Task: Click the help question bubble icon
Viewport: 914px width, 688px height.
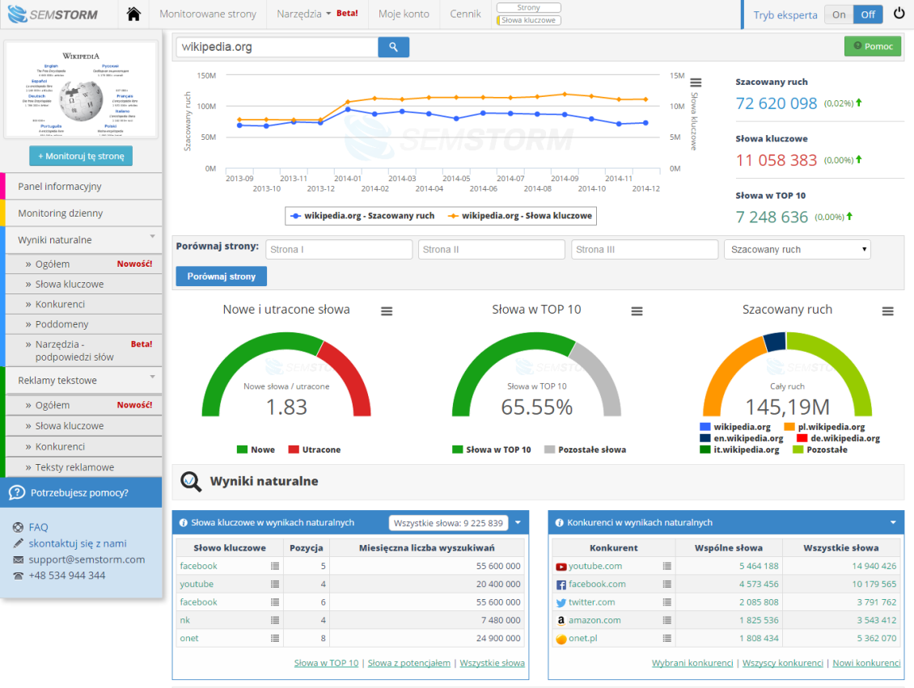Action: 17,493
